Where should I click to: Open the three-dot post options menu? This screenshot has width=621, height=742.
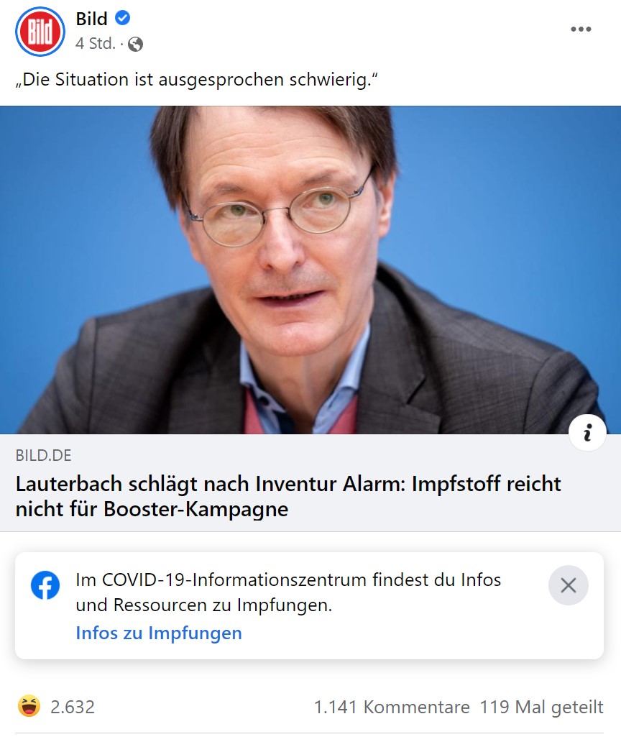(581, 29)
